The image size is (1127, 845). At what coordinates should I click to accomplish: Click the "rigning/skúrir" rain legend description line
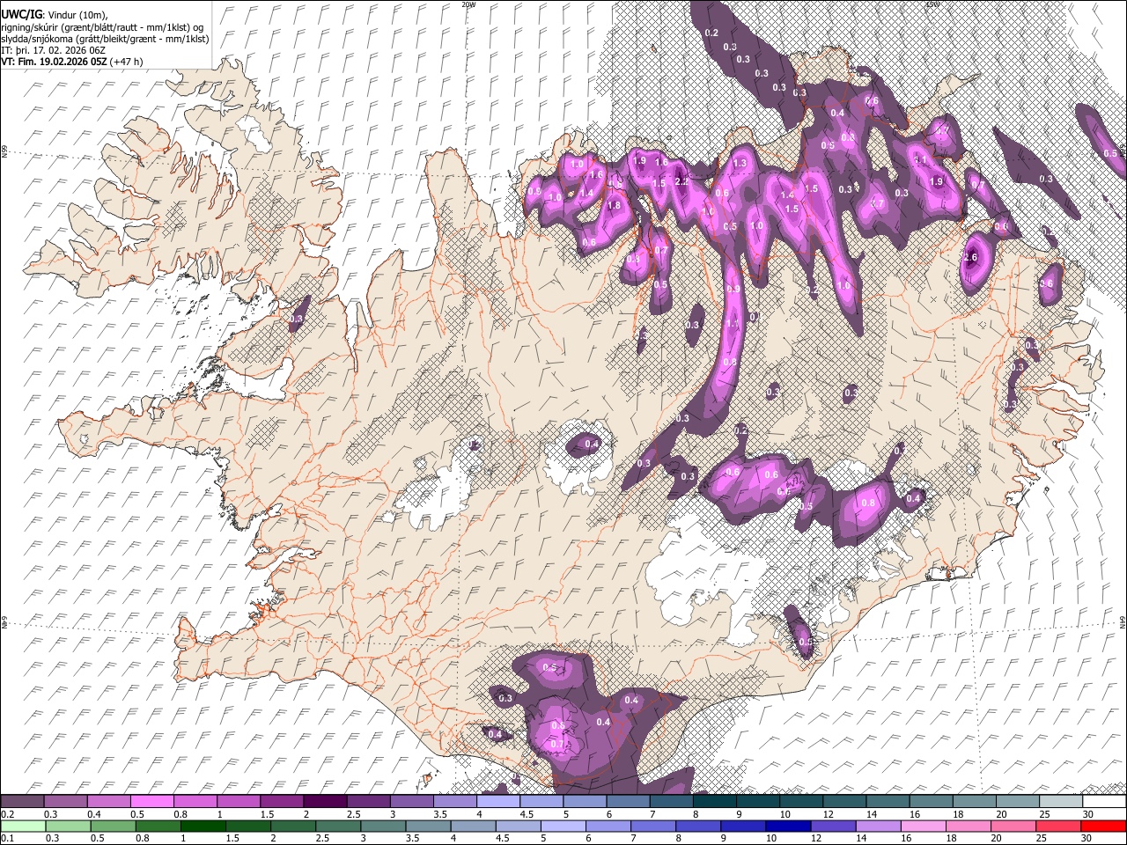[103, 27]
